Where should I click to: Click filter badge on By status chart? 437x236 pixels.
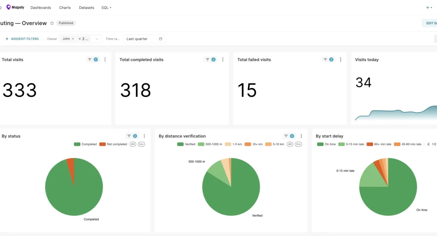[x=135, y=136]
